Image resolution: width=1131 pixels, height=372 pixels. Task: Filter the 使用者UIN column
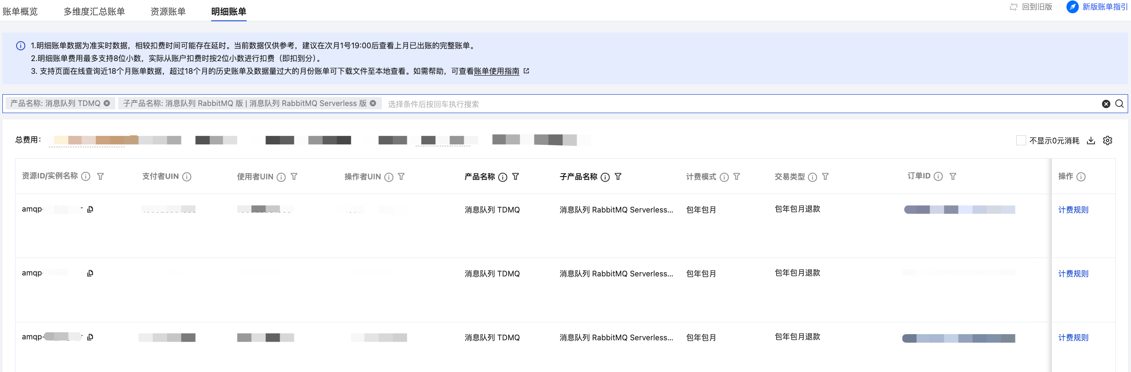294,177
